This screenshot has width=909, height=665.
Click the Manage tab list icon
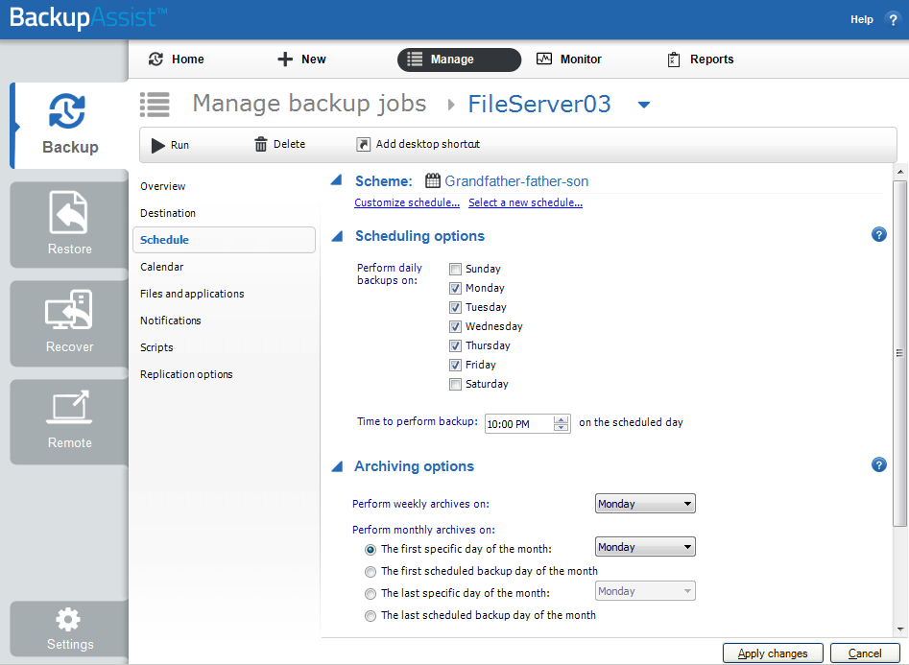415,59
